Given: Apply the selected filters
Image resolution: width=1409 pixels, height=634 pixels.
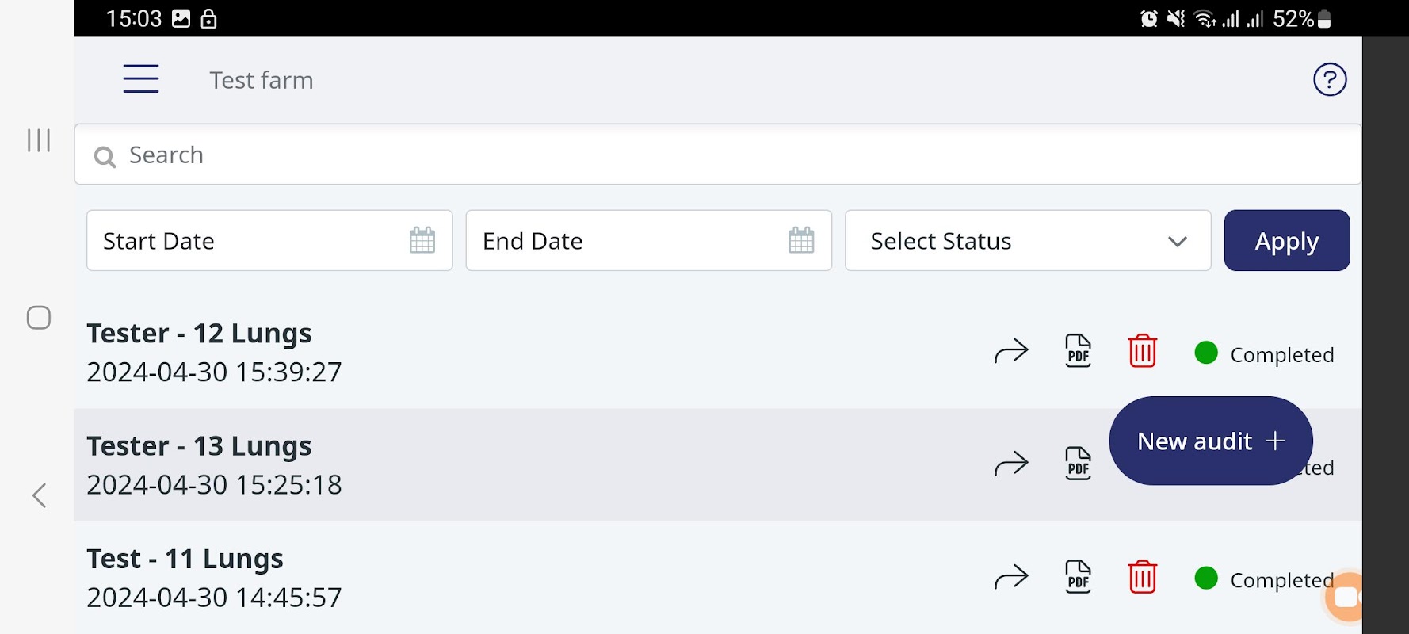Looking at the screenshot, I should (1286, 240).
